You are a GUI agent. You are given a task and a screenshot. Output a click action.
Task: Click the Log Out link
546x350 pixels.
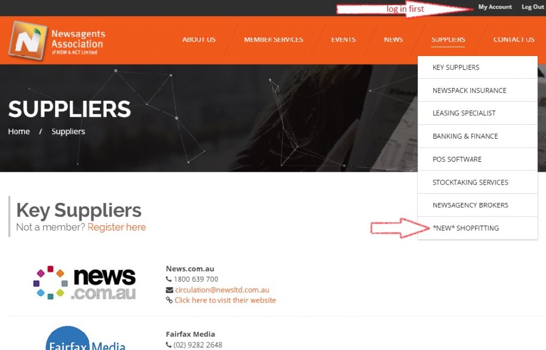pyautogui.click(x=533, y=6)
